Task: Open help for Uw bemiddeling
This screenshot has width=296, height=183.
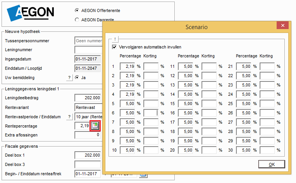Action: 69,78
